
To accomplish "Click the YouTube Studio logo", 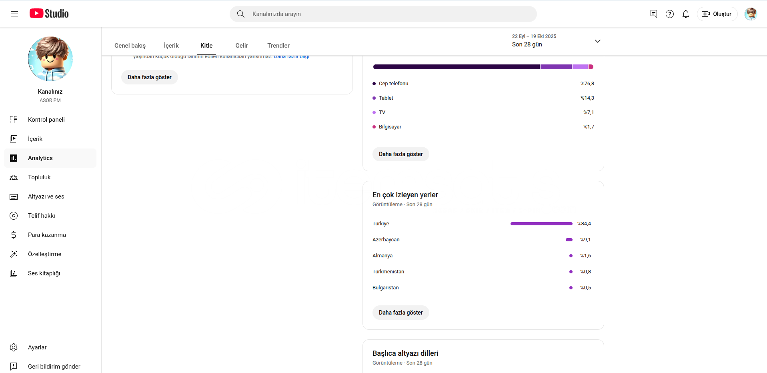I will click(x=49, y=14).
